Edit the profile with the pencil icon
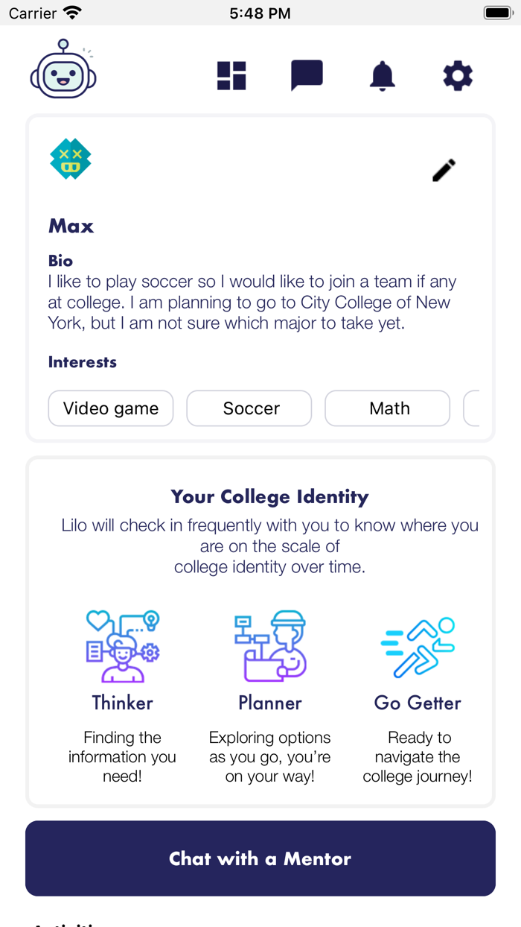The height and width of the screenshot is (927, 521). [x=443, y=170]
